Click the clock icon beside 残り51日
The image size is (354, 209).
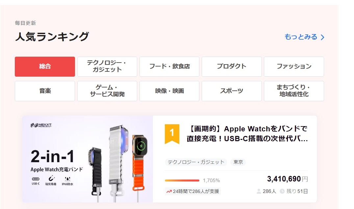[282, 191]
